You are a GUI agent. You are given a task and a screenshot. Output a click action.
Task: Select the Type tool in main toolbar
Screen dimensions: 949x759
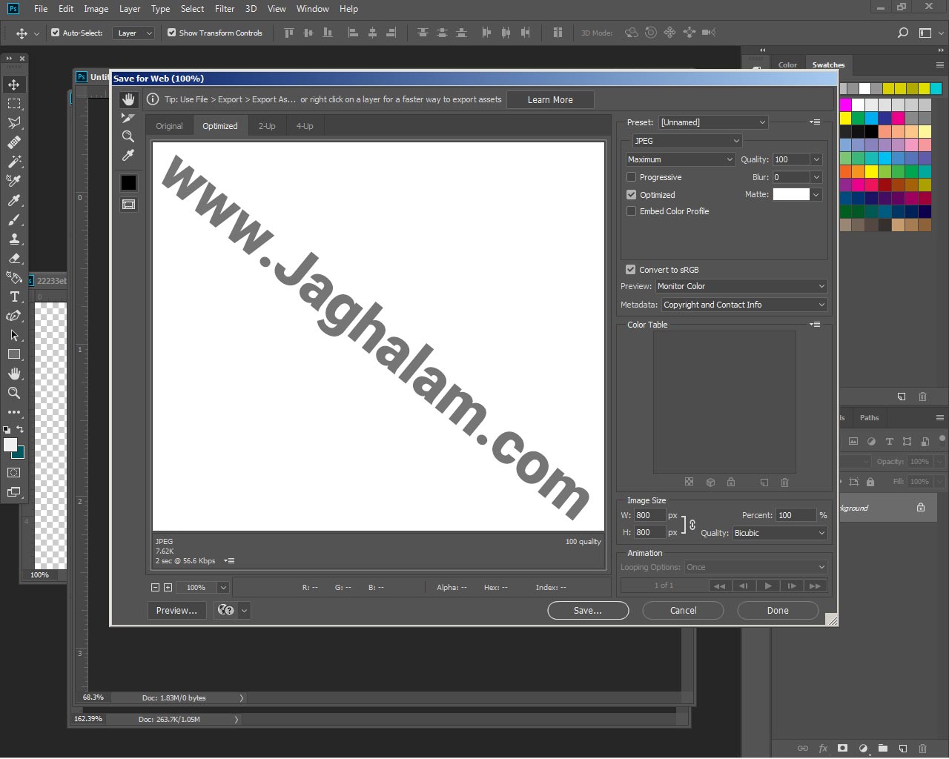point(14,296)
